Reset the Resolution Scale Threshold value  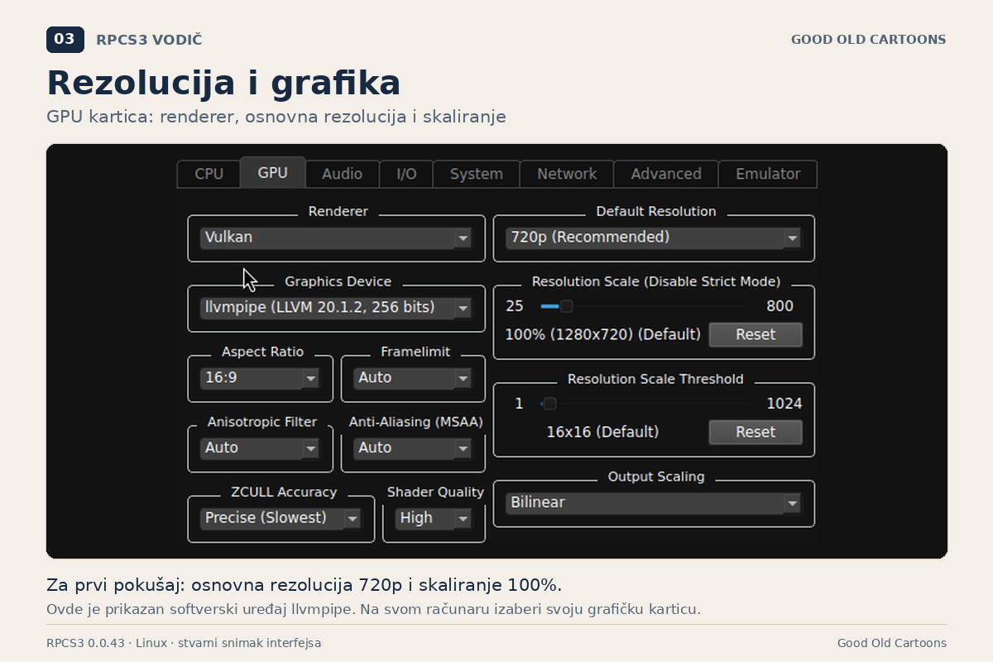756,432
